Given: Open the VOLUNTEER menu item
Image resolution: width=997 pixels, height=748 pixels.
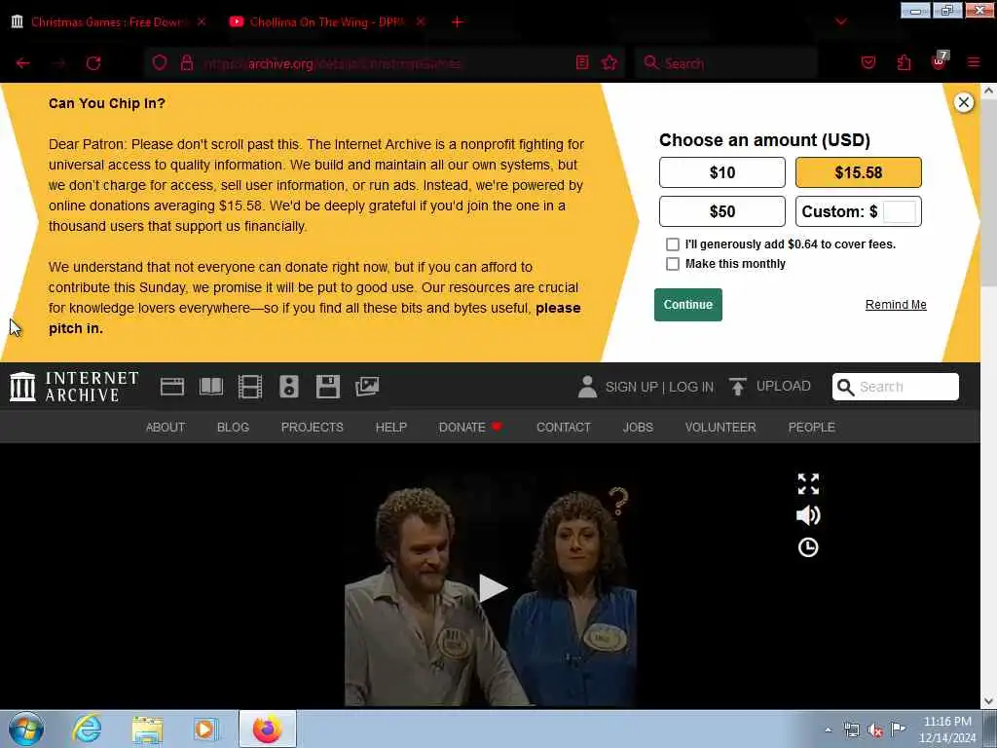Looking at the screenshot, I should point(720,428).
